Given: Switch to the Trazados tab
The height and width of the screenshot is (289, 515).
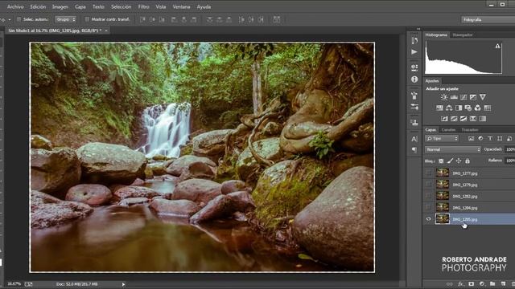Looking at the screenshot, I should click(x=470, y=130).
